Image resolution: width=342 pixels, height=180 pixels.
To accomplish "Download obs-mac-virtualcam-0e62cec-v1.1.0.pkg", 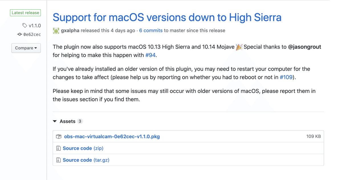I will point(112,137).
